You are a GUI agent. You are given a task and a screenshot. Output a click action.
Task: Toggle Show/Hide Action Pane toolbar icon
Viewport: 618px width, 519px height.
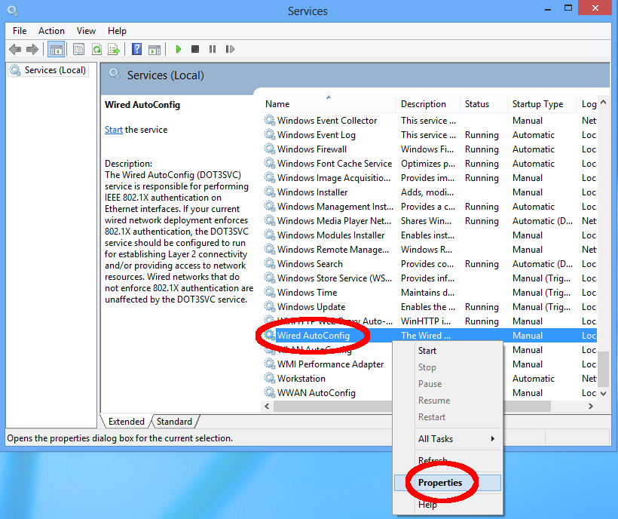(x=154, y=49)
